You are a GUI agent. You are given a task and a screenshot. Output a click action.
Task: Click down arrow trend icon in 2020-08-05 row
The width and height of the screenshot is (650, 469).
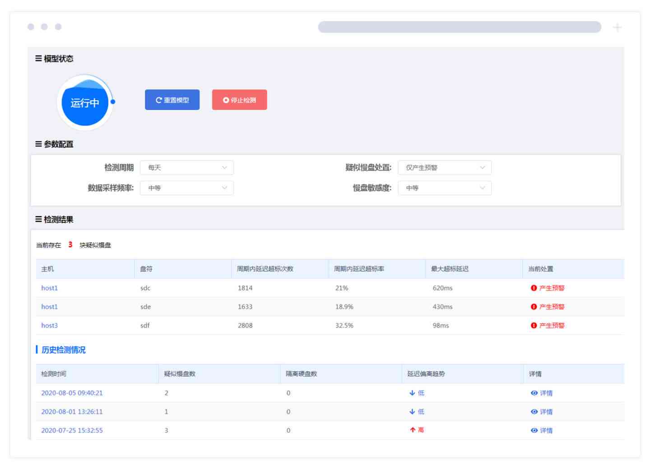[412, 393]
